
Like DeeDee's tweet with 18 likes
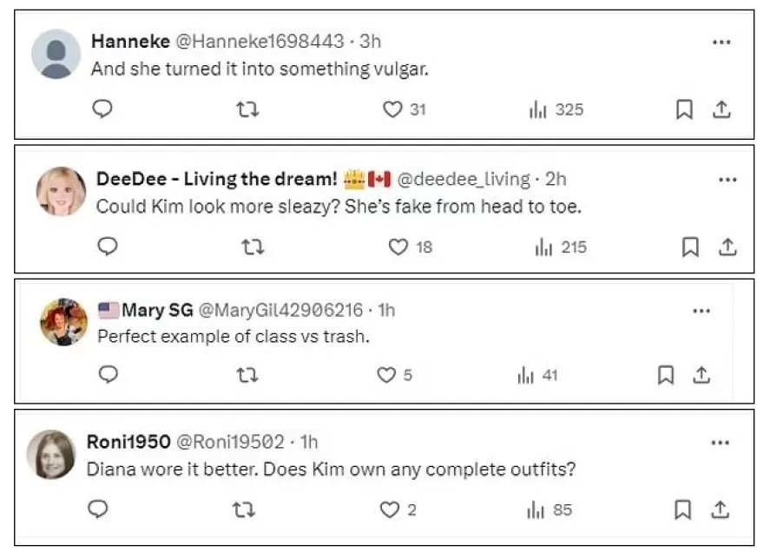pyautogui.click(x=398, y=247)
